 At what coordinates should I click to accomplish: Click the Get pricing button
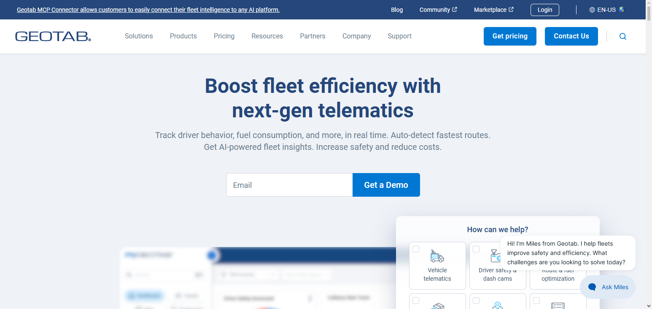pos(510,36)
